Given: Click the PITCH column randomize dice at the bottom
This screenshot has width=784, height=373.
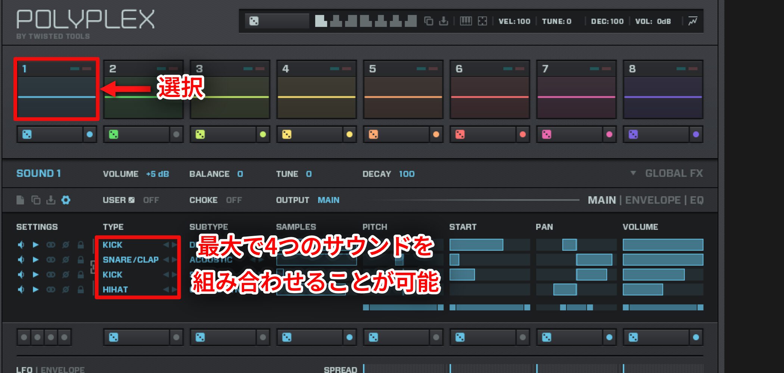Looking at the screenshot, I should (373, 338).
